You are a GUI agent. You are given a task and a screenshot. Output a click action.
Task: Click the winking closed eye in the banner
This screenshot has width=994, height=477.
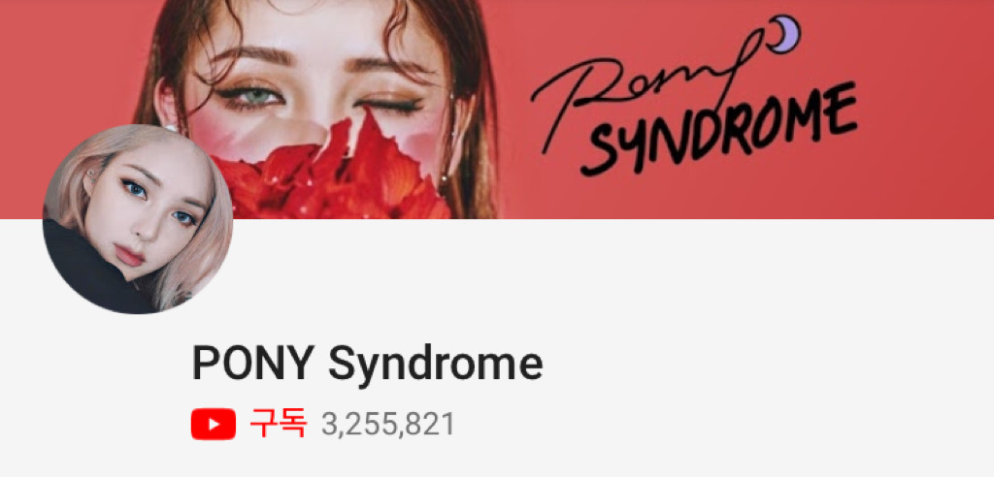click(x=388, y=105)
